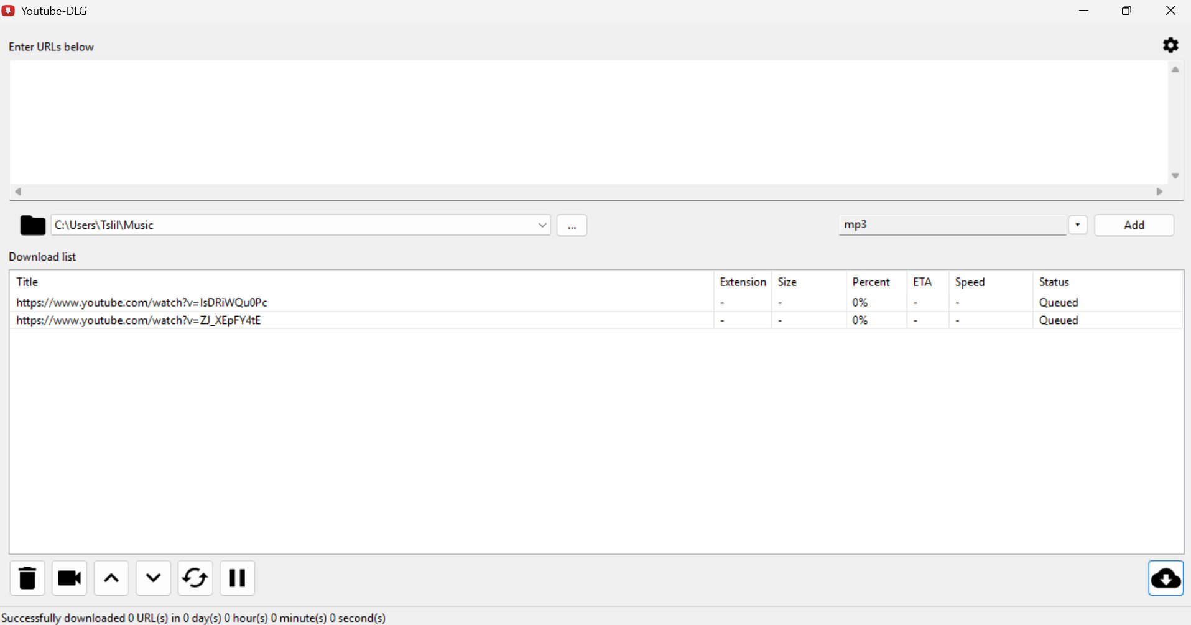Click inside the Enter URLs text box
The image size is (1191, 625).
(x=588, y=123)
